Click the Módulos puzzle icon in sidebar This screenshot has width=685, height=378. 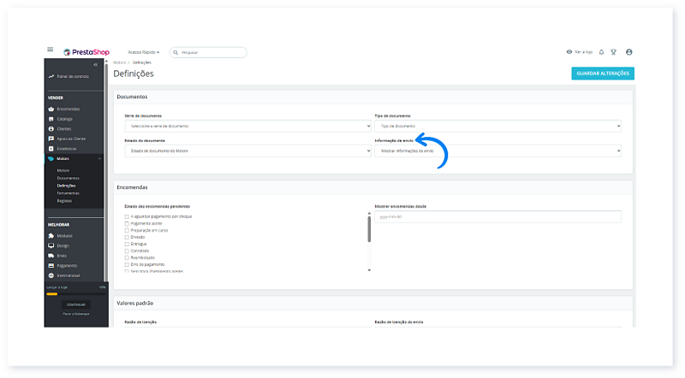click(x=51, y=235)
